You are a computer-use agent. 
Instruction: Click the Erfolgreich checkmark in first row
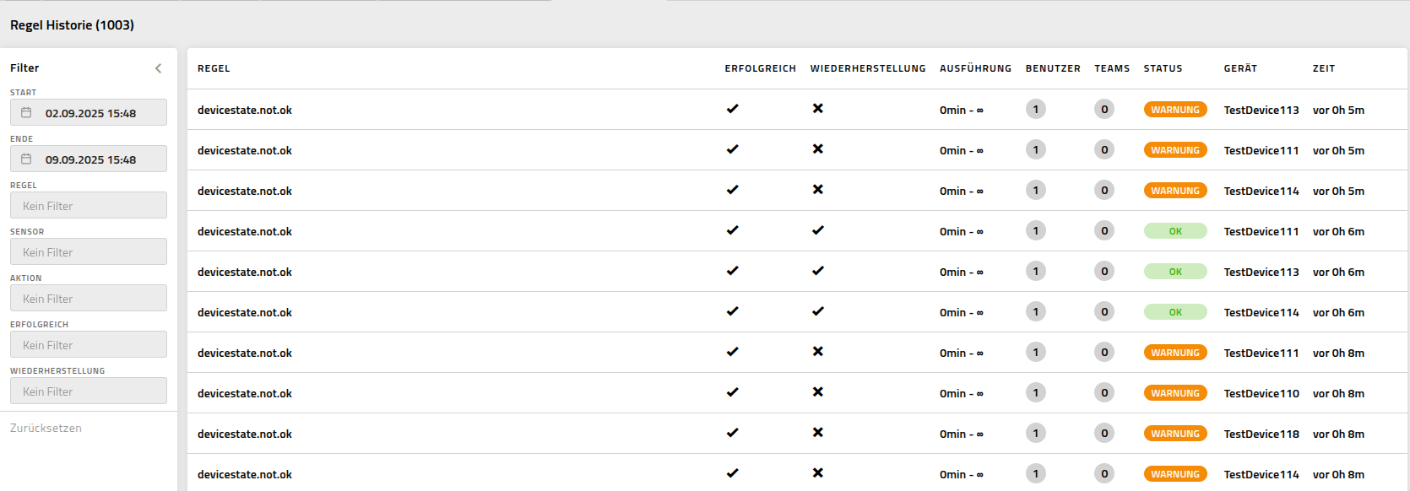[732, 109]
